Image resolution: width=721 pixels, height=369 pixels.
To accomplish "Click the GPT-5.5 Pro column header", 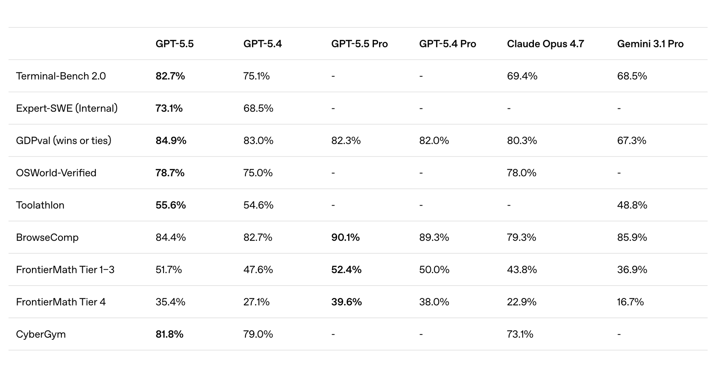I will [359, 44].
